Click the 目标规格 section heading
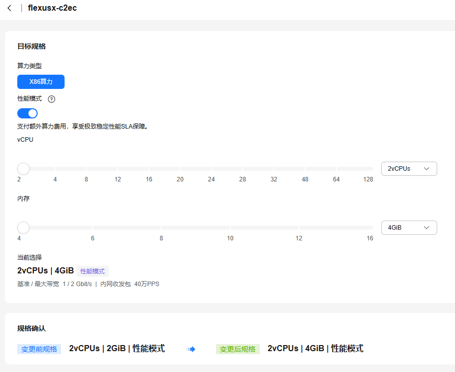 [x=32, y=46]
